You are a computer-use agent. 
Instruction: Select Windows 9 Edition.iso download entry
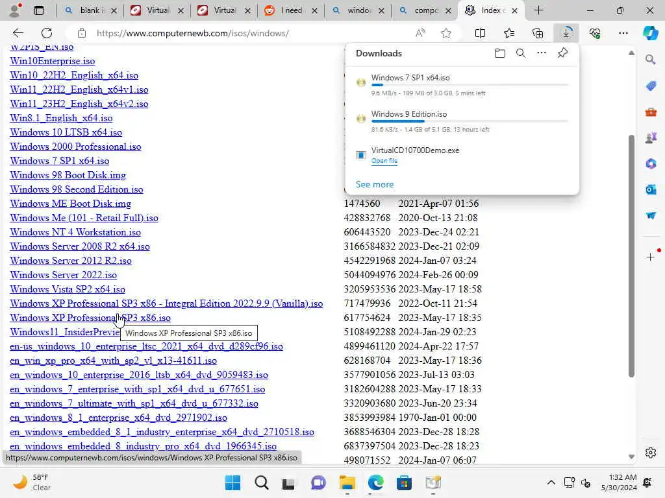[x=462, y=121]
